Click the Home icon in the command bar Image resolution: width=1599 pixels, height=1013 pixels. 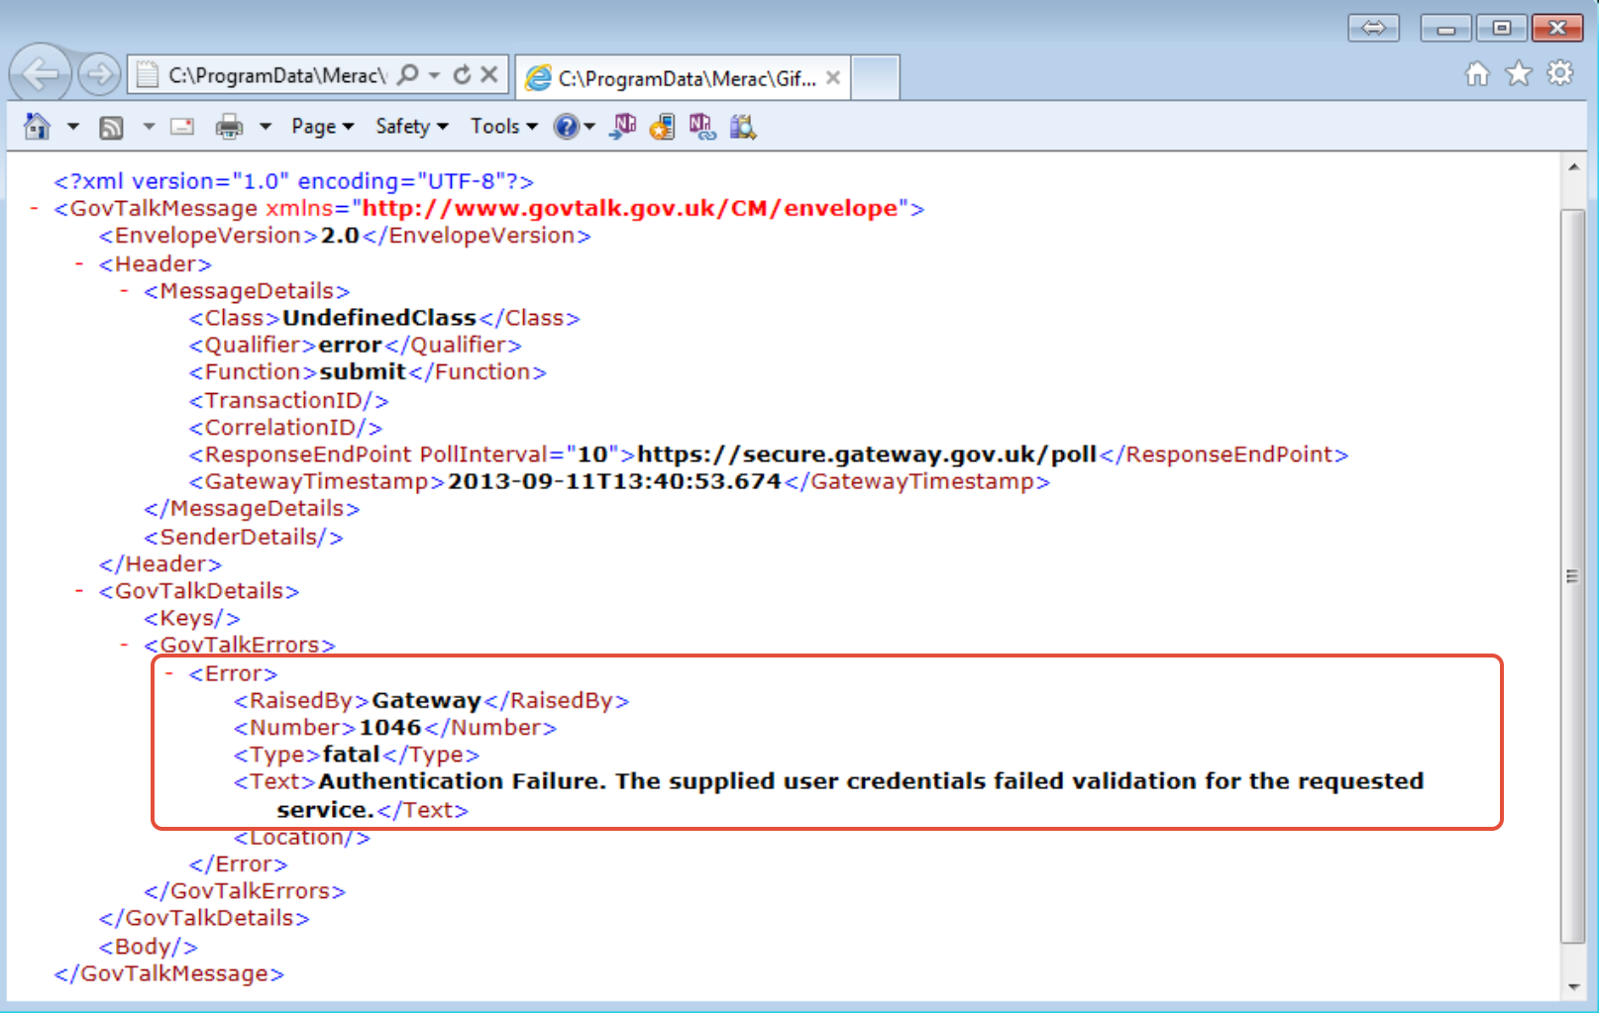click(x=38, y=127)
